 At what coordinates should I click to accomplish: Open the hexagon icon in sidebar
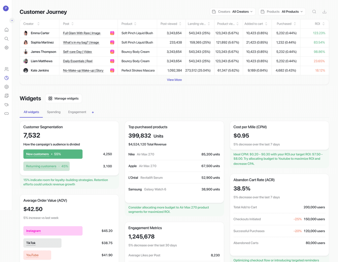pos(7,87)
